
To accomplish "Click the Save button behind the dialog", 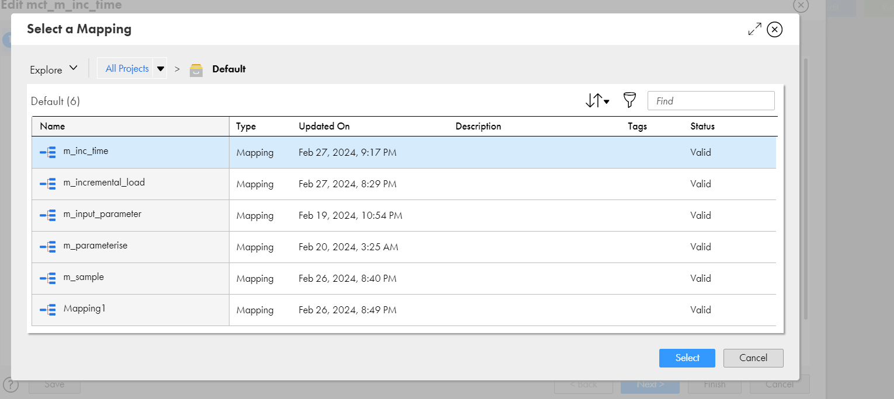I will point(54,384).
